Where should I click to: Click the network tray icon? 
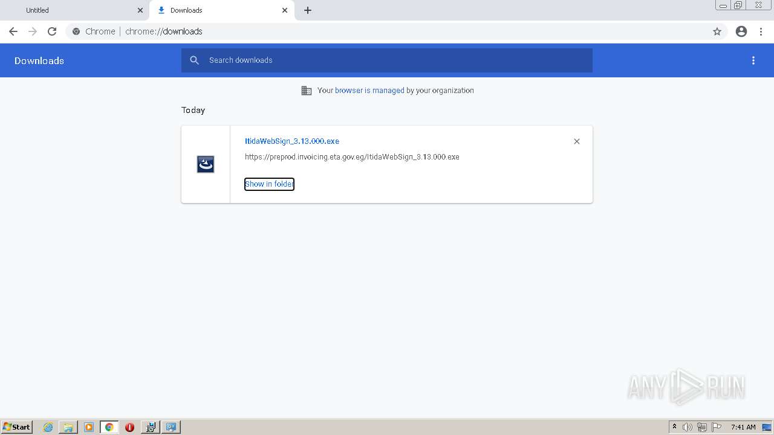pos(702,427)
